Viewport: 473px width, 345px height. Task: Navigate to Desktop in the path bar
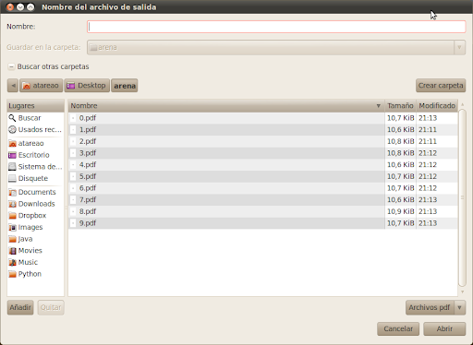87,86
